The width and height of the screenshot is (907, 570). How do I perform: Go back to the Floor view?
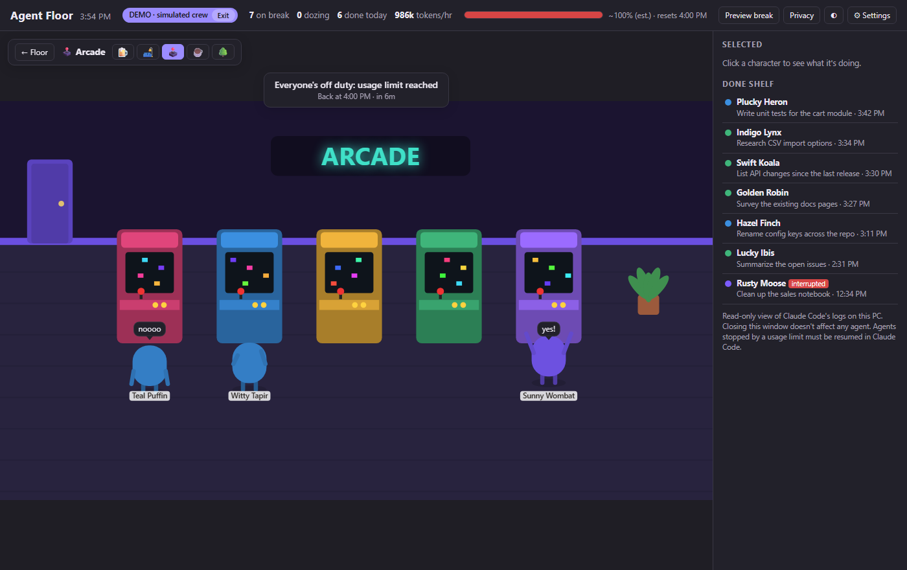point(34,52)
